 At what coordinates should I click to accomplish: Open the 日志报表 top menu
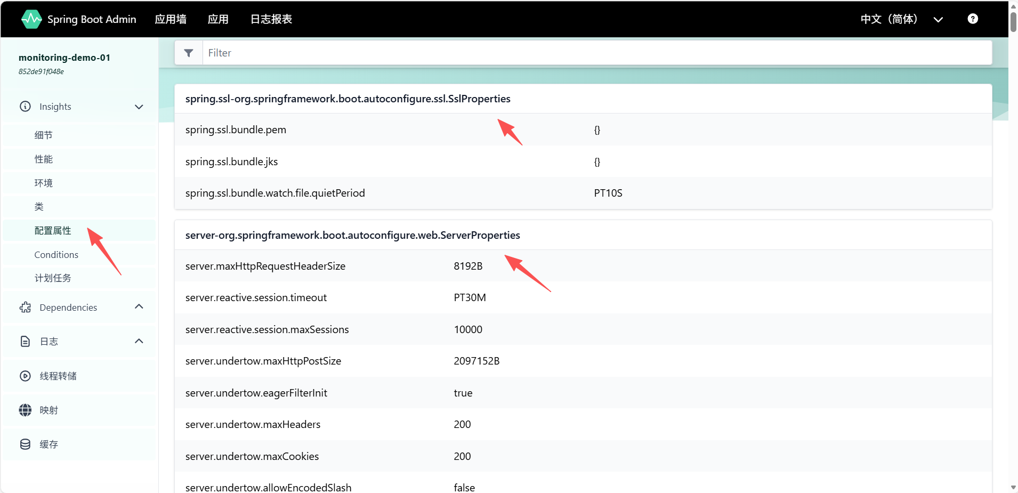click(x=271, y=19)
